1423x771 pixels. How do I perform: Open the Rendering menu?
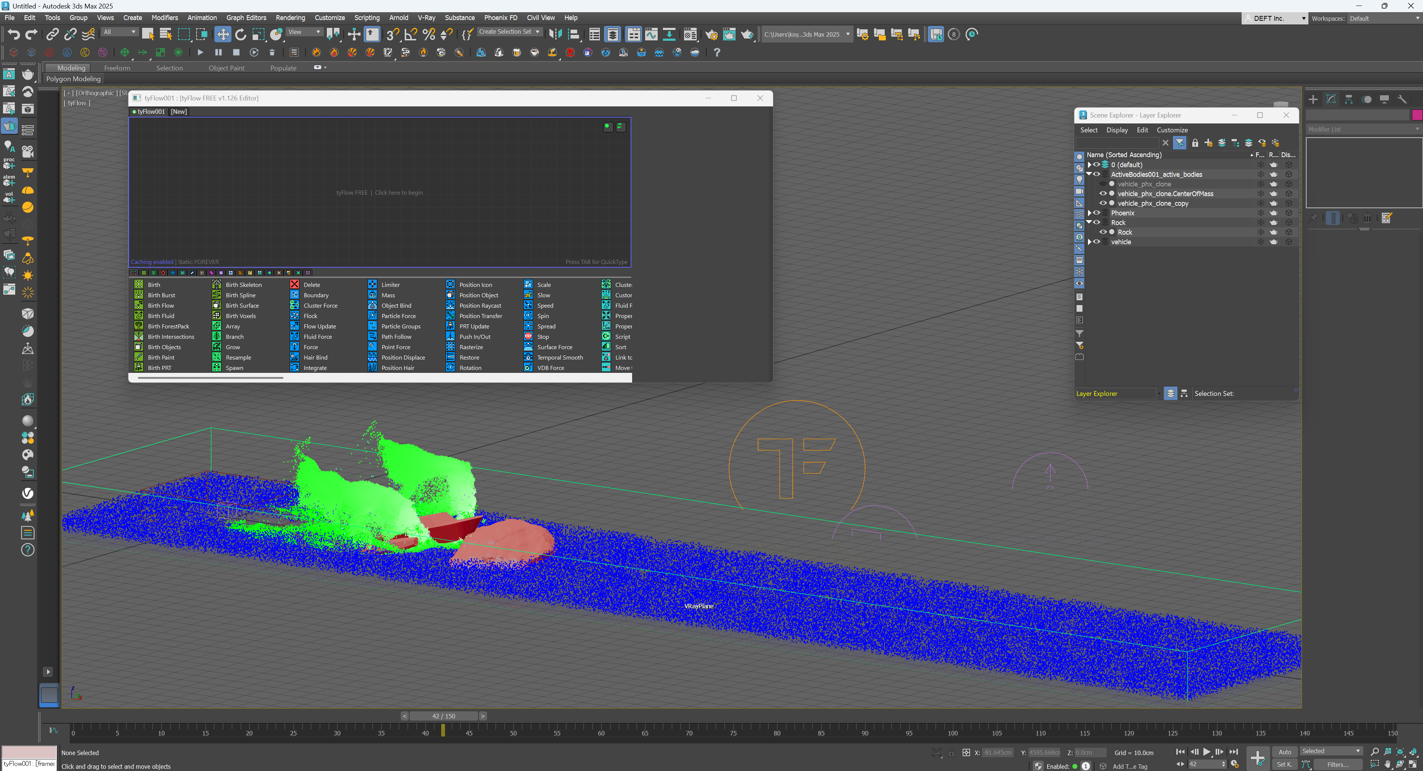(290, 18)
